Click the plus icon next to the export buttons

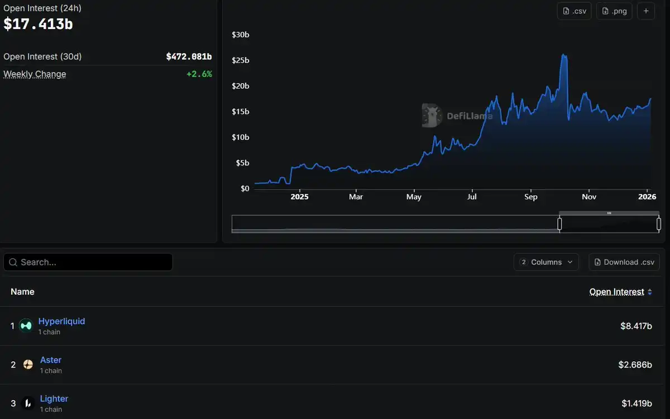coord(646,11)
